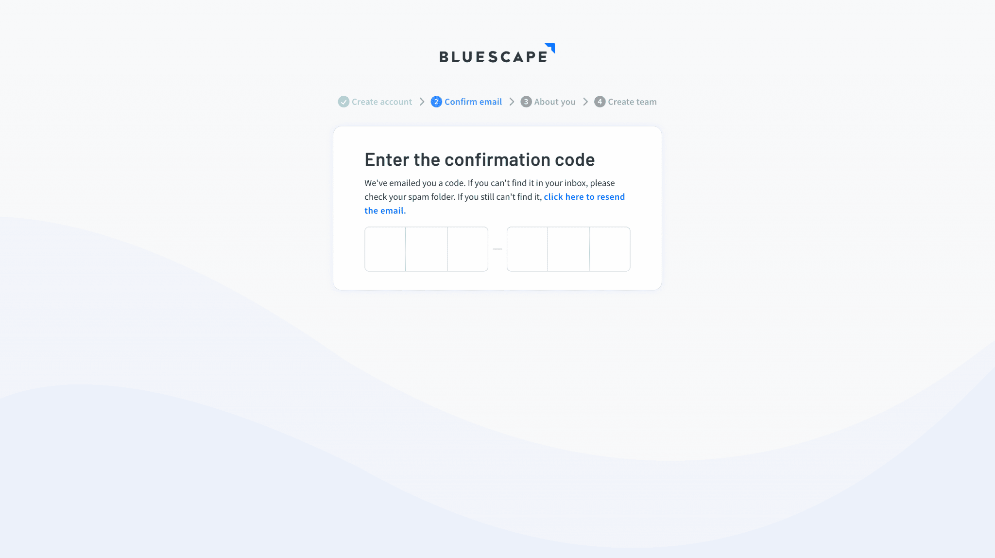Click the chevron arrow after Confirm email
Screen dimensions: 995x558
511,102
